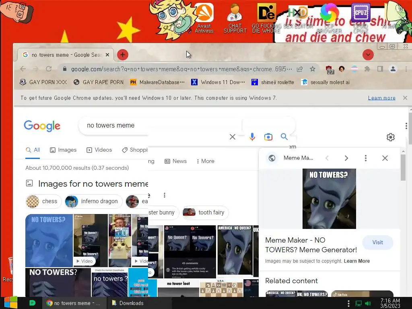This screenshot has height=309, width=412.
Task: Switch to the News results tab
Action: pyautogui.click(x=175, y=161)
